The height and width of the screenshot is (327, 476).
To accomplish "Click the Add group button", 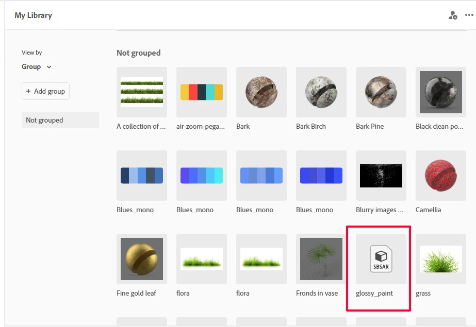I will point(45,91).
